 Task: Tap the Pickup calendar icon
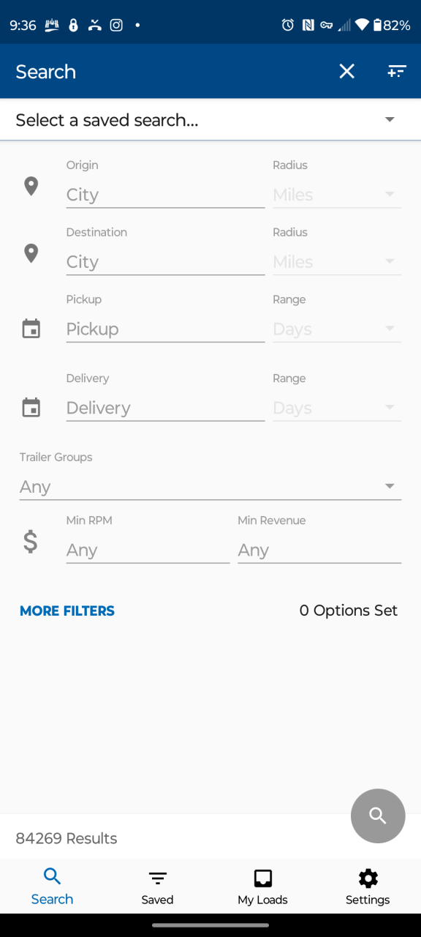31,329
